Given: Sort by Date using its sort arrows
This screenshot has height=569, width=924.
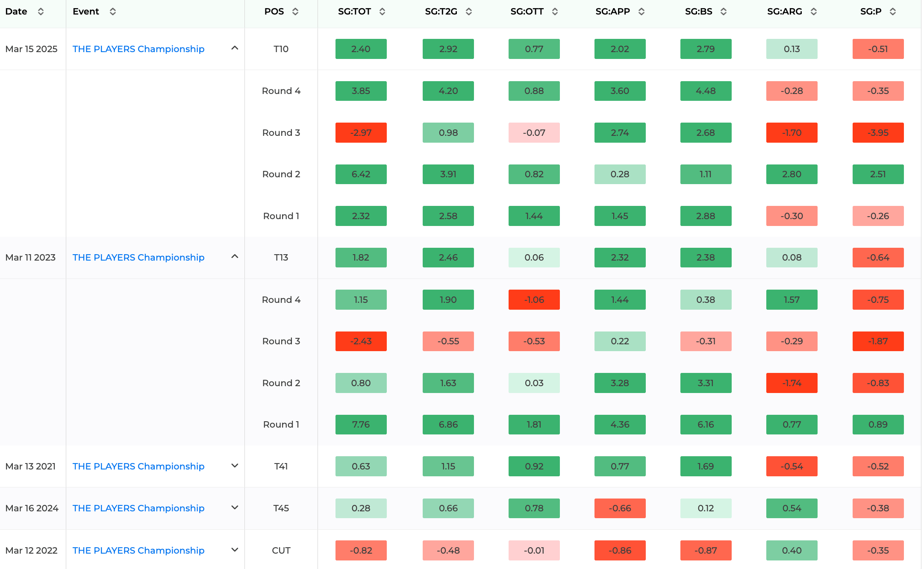Looking at the screenshot, I should [x=41, y=12].
